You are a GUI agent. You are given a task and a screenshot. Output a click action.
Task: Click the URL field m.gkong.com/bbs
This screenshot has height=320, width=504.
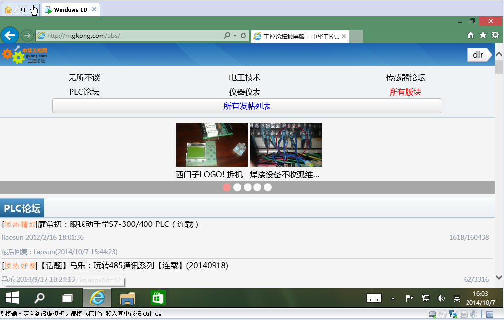(x=129, y=35)
